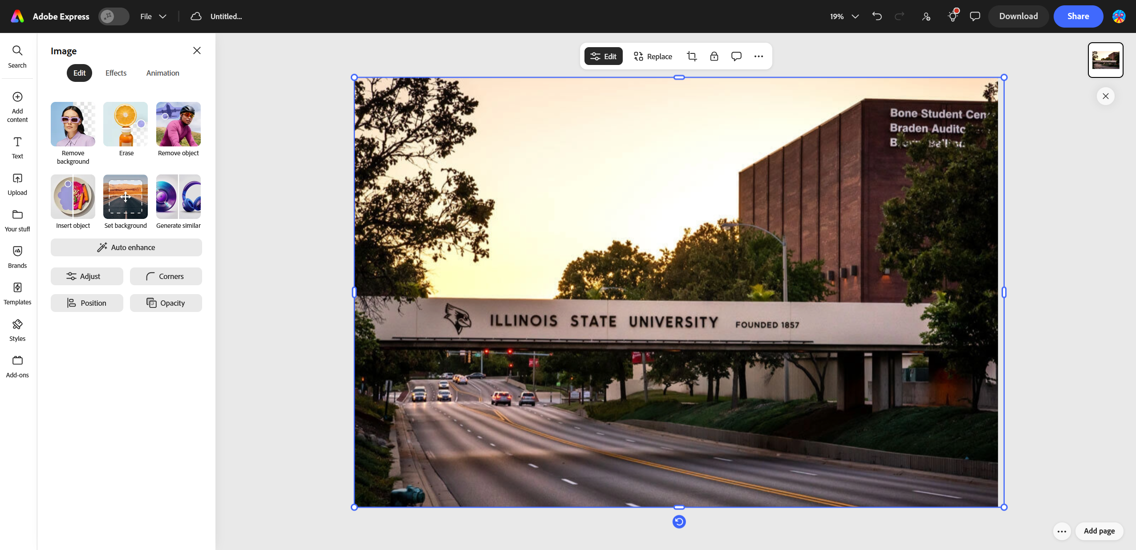Image resolution: width=1136 pixels, height=550 pixels.
Task: Open the Brands panel
Action: click(x=17, y=257)
